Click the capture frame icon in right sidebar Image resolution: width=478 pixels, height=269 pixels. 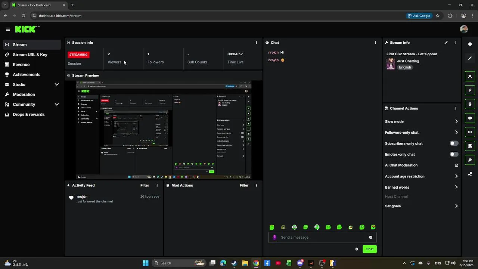pos(470,76)
